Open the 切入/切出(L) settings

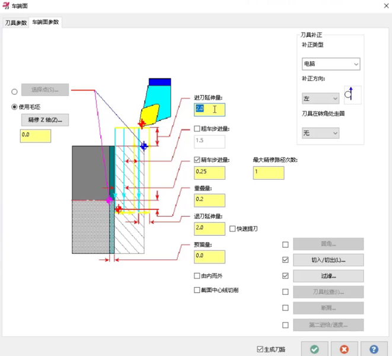click(328, 260)
